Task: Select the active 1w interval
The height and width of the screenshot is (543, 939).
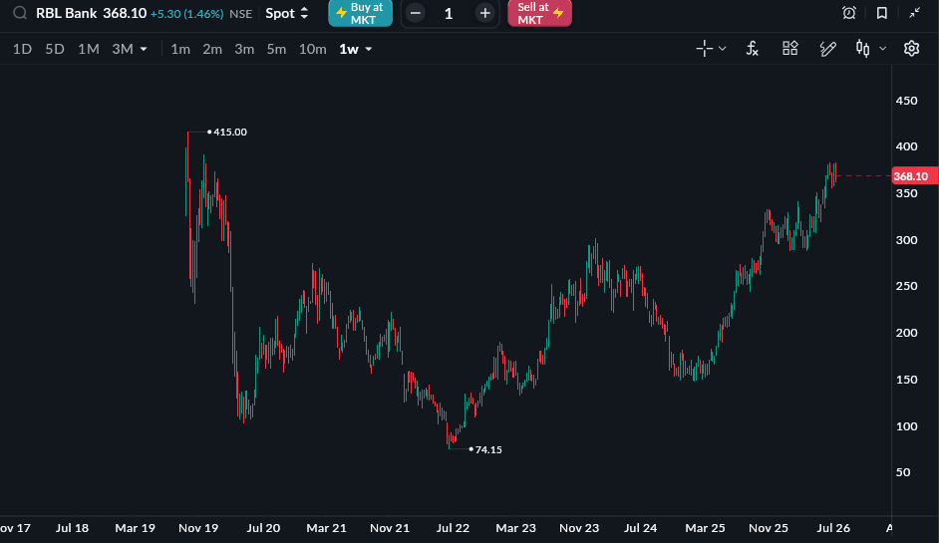Action: (349, 49)
